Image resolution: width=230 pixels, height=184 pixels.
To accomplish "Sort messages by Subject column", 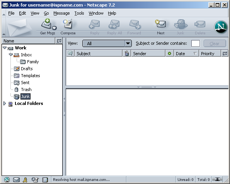I will pos(99,54).
